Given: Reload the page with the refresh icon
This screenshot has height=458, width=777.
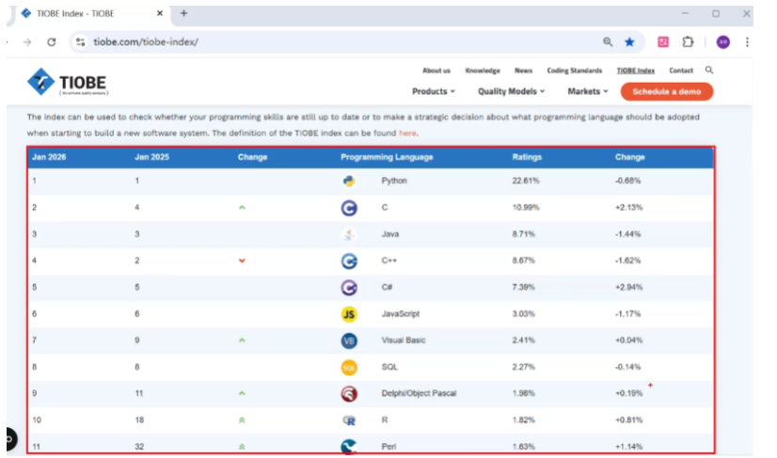Looking at the screenshot, I should click(52, 42).
